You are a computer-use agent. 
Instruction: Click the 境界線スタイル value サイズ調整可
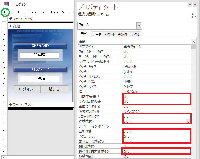coord(157,111)
